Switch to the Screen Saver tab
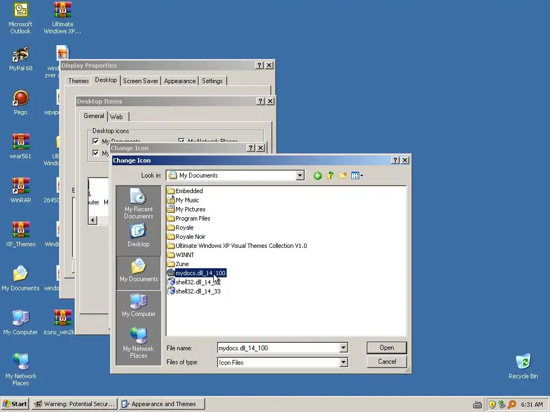The height and width of the screenshot is (412, 550). click(x=140, y=81)
